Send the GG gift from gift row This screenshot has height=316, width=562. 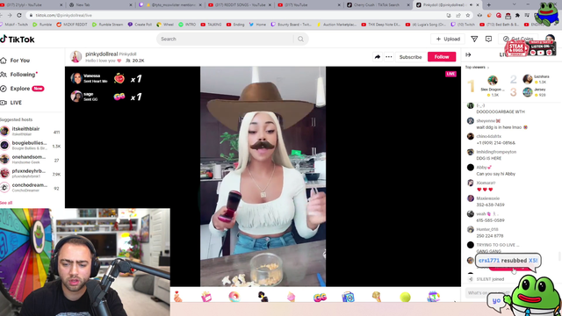(x=320, y=297)
